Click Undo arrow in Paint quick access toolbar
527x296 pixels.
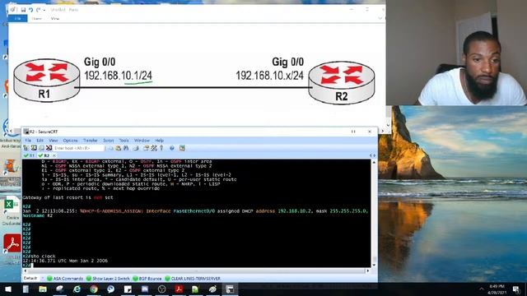click(x=31, y=10)
